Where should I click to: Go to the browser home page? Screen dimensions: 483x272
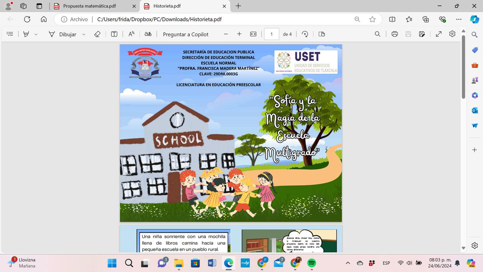point(44,19)
